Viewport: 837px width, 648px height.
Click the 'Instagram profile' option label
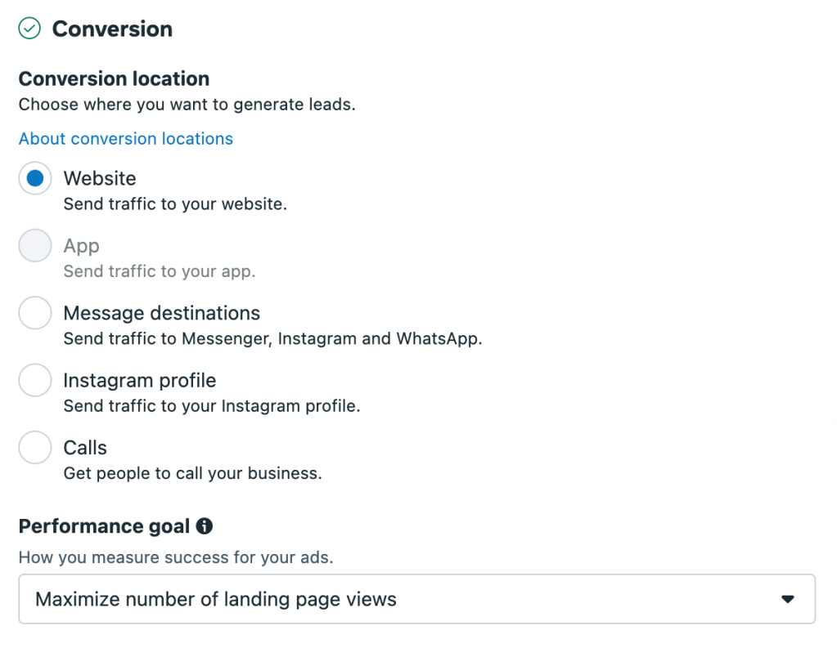pyautogui.click(x=139, y=381)
